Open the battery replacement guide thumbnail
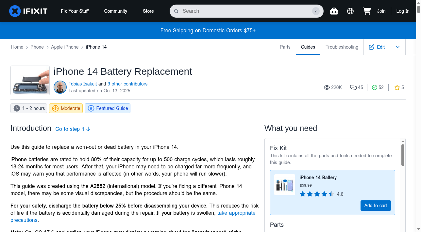 pos(30,81)
